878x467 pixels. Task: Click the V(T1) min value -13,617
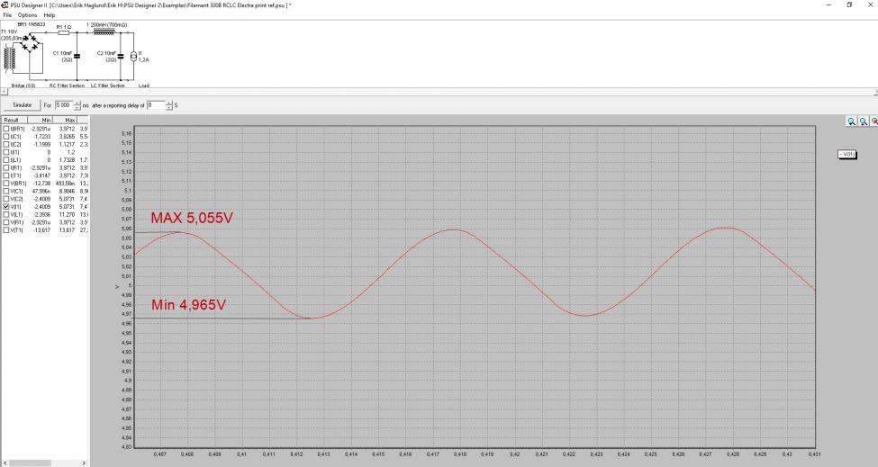tap(42, 230)
